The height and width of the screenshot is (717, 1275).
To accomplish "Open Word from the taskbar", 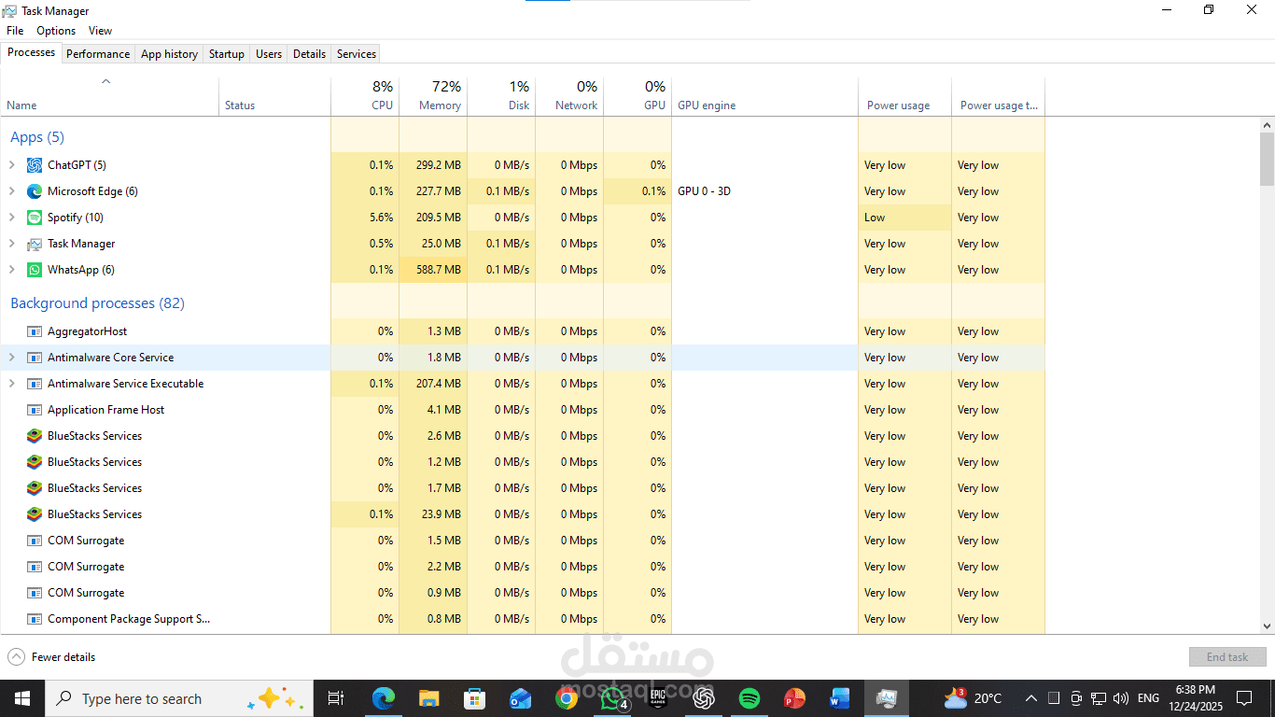I will pos(840,698).
